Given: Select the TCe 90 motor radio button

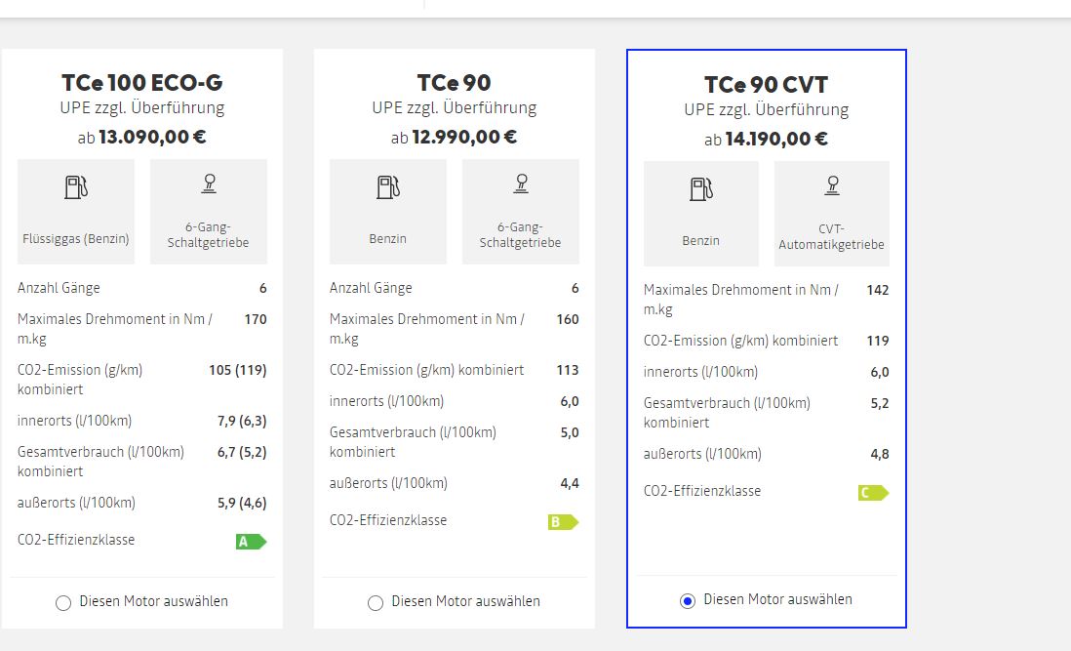Looking at the screenshot, I should coord(376,603).
